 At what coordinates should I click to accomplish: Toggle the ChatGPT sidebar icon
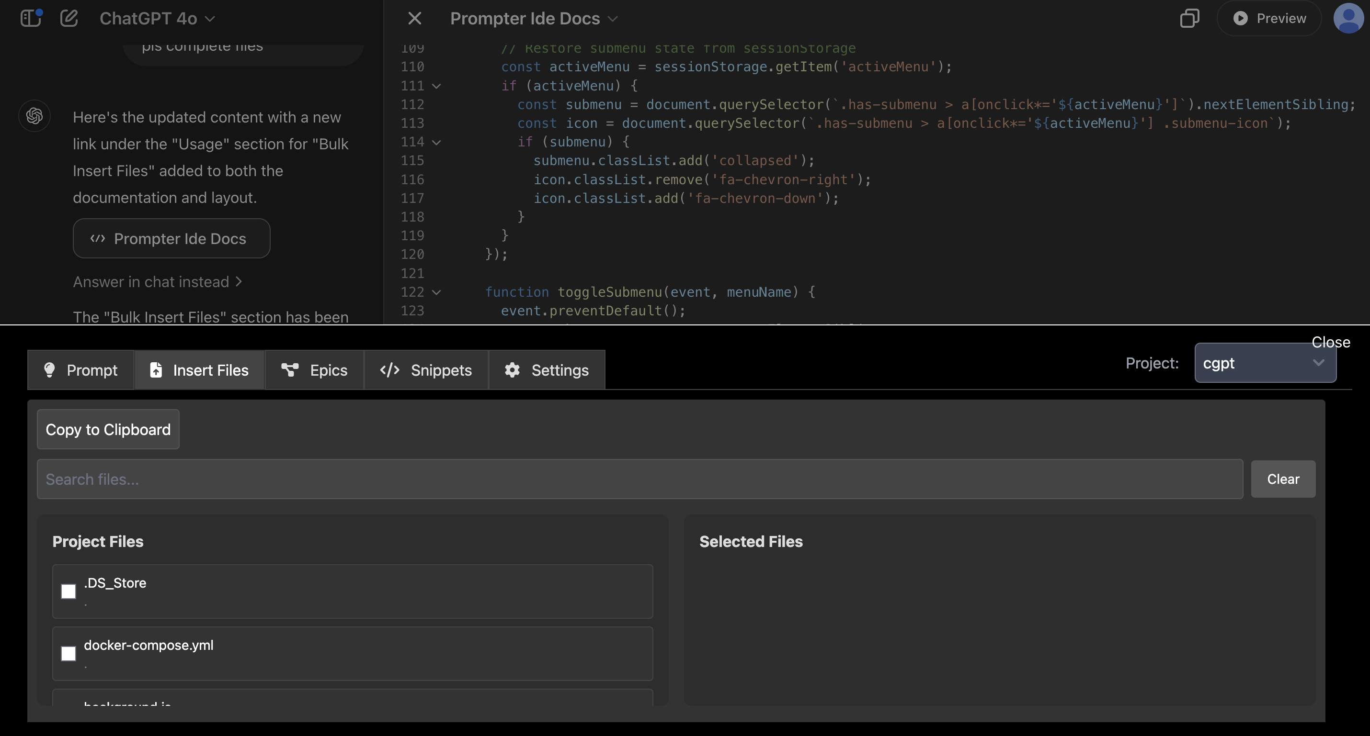30,18
